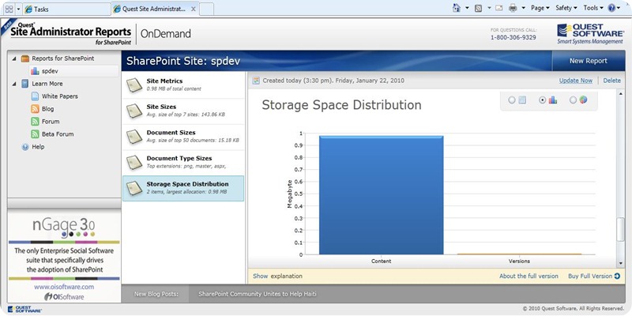The height and width of the screenshot is (316, 632).
Task: Click the green Beta Forum feed icon
Action: pyautogui.click(x=35, y=134)
